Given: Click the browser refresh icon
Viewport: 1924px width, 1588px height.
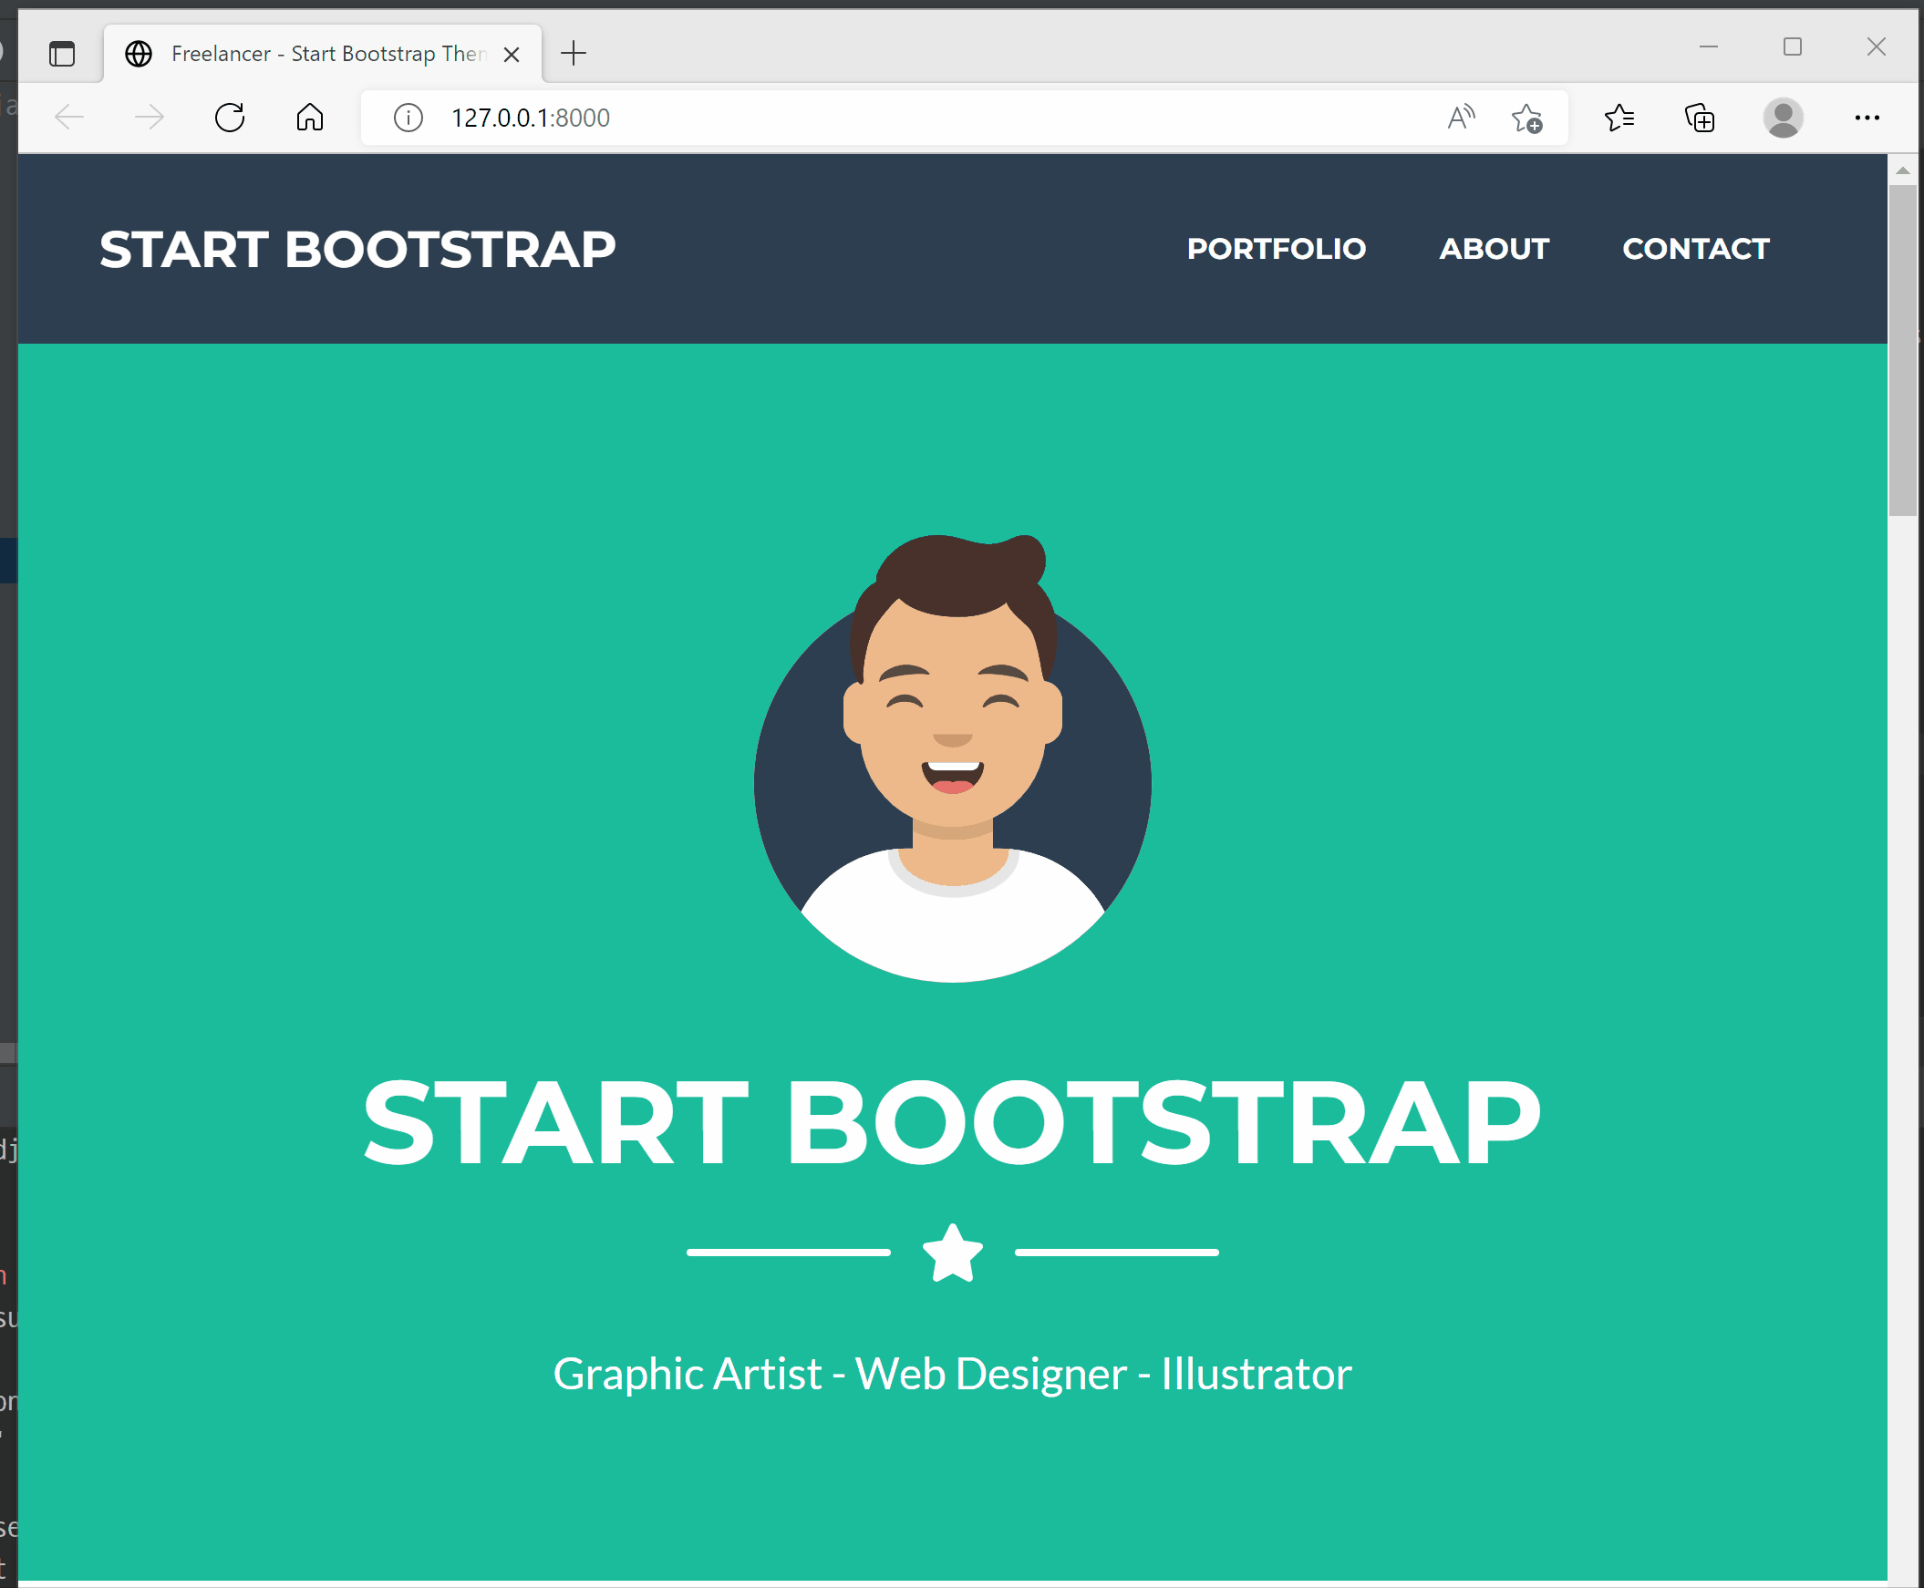Looking at the screenshot, I should pos(230,118).
